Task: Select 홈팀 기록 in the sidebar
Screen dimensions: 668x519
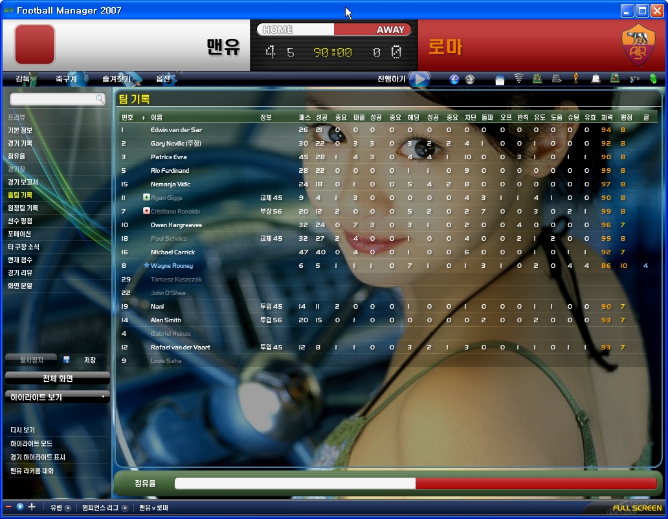Action: [20, 195]
